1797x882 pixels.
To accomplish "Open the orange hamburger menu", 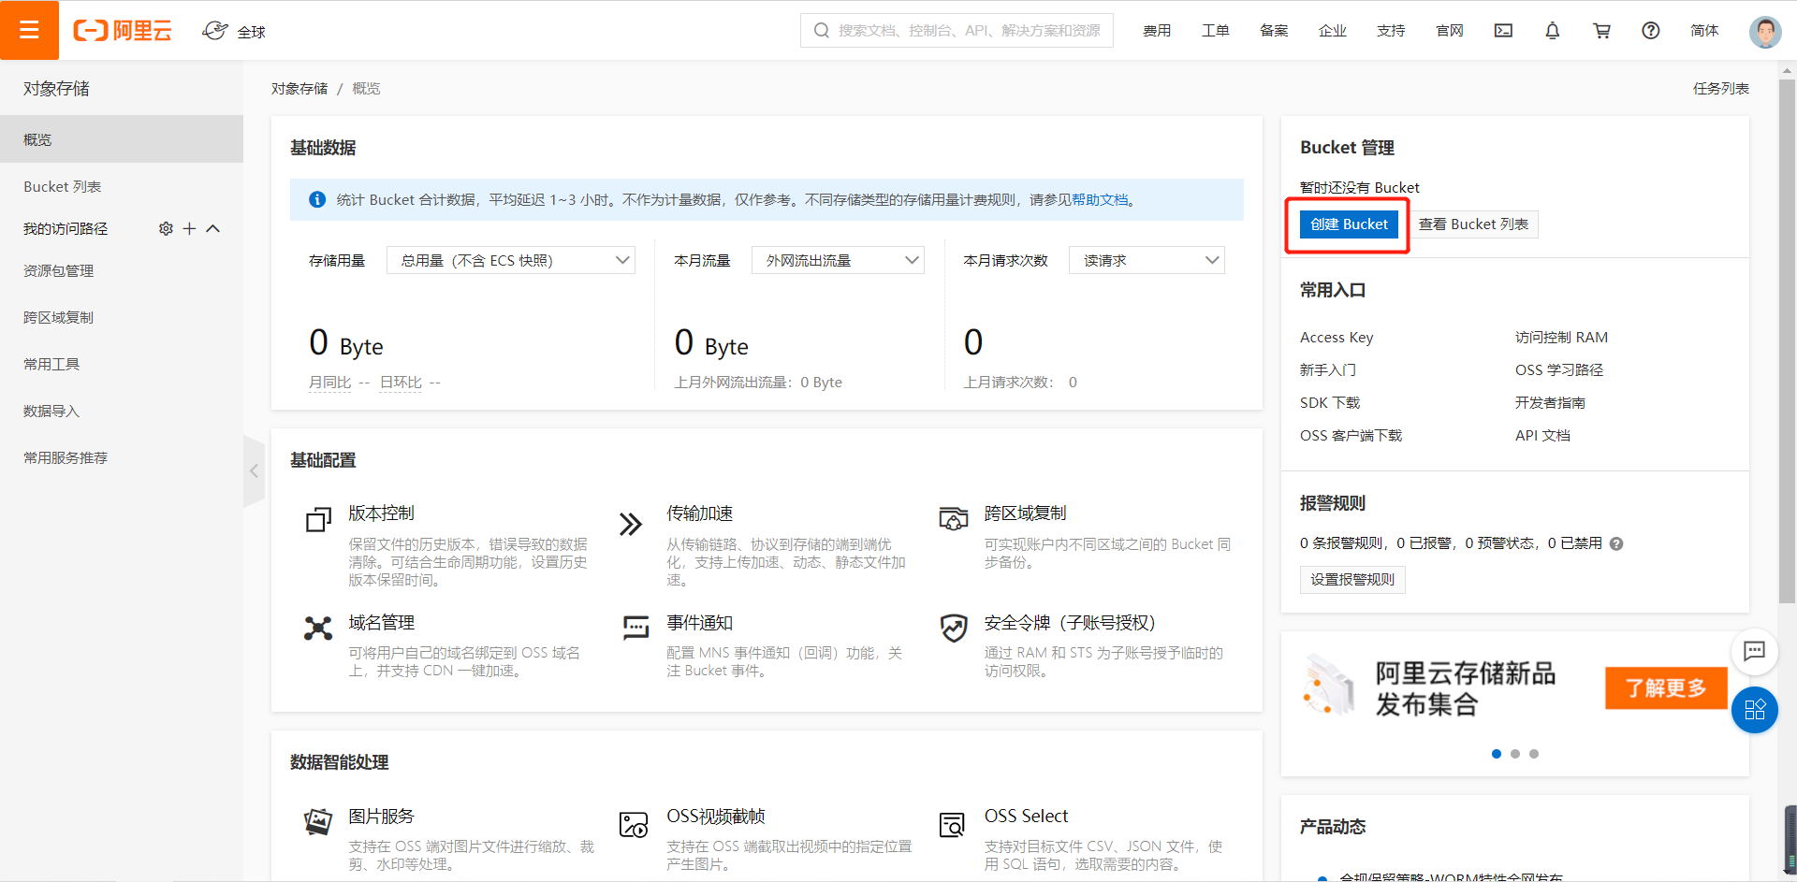I will [x=29, y=30].
